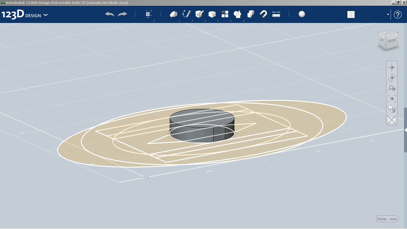
Task: Select the Transform tool
Action: point(148,14)
